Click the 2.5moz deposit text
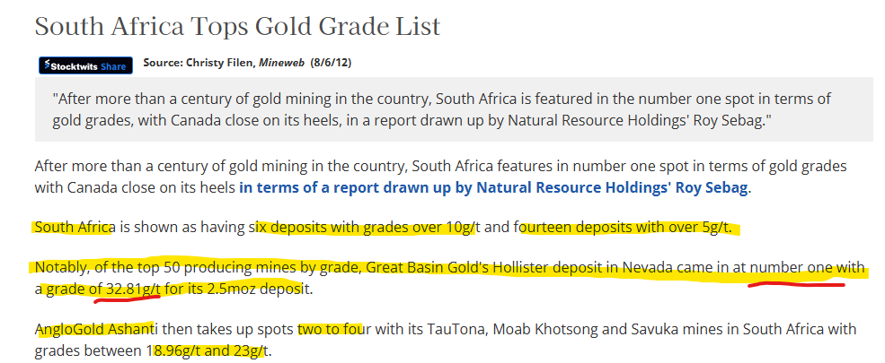The width and height of the screenshot is (885, 363). (x=272, y=289)
